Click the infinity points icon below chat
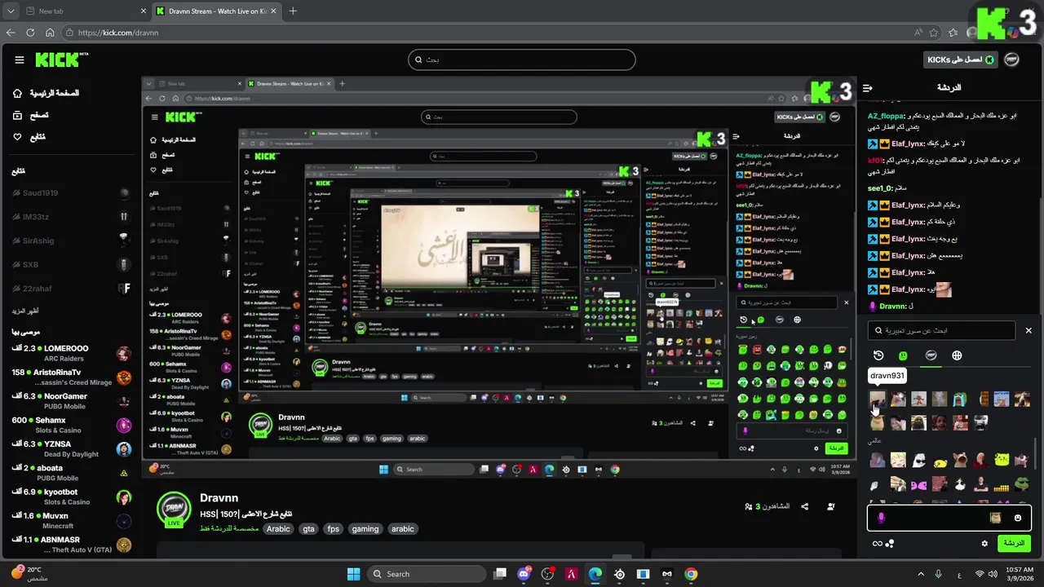This screenshot has width=1044, height=587. pyautogui.click(x=877, y=544)
